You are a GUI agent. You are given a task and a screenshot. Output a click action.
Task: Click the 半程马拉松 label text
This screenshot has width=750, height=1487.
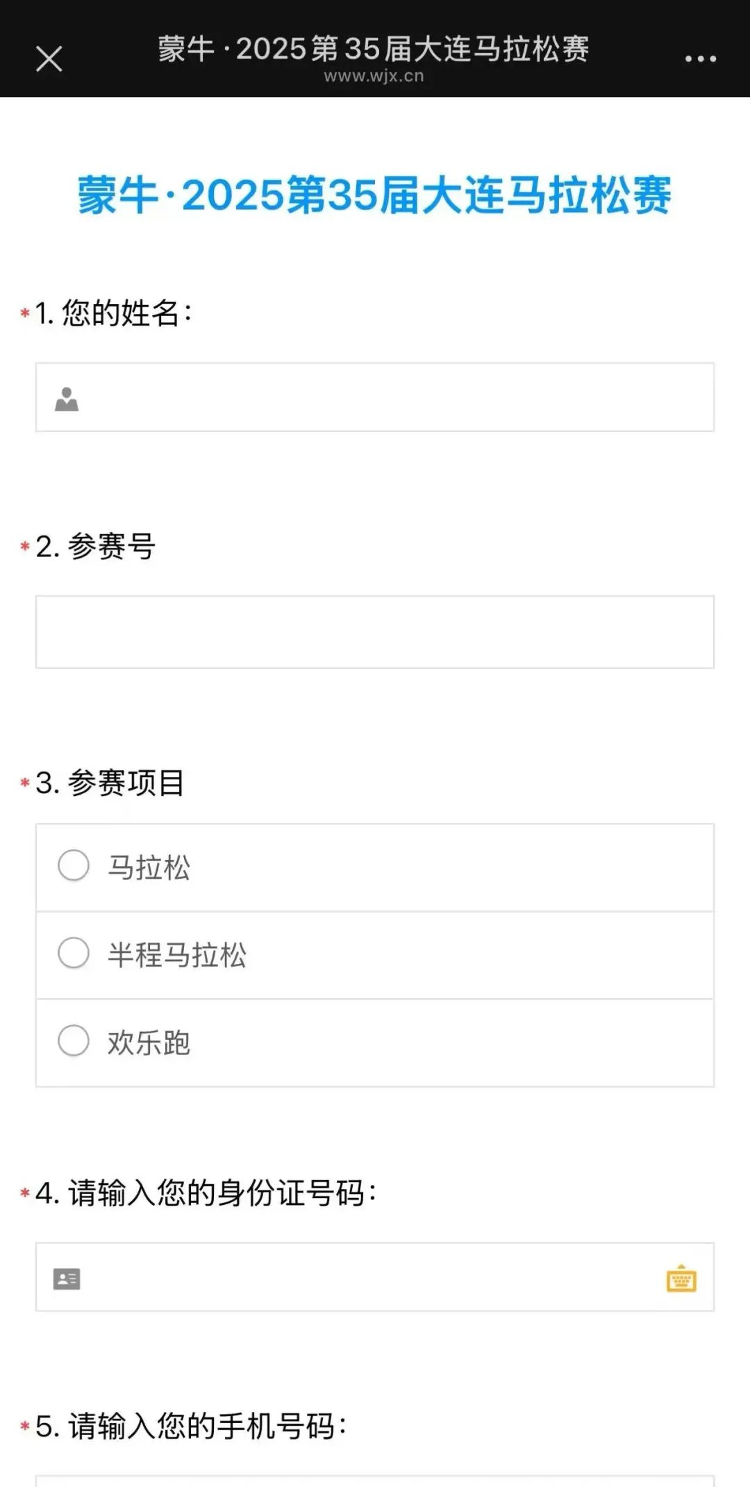point(177,955)
